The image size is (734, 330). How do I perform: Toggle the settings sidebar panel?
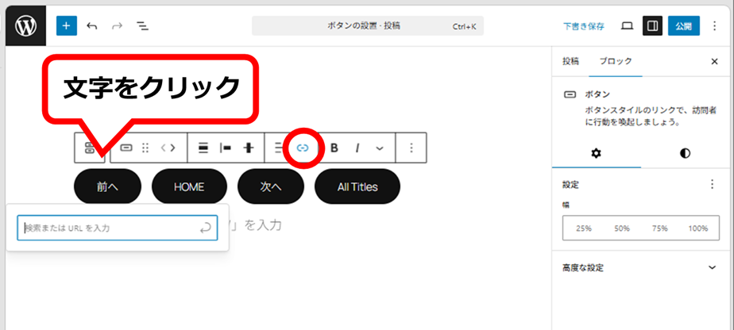pyautogui.click(x=652, y=25)
